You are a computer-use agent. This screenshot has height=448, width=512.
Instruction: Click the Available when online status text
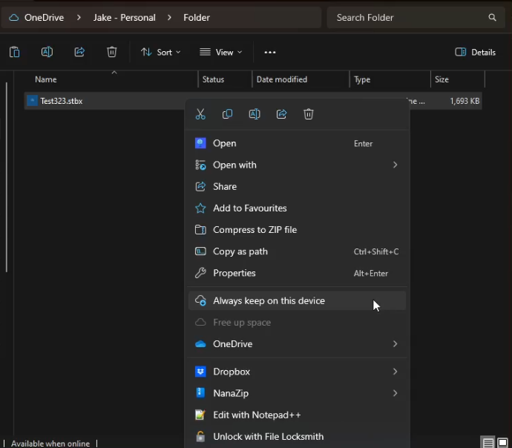click(x=50, y=444)
